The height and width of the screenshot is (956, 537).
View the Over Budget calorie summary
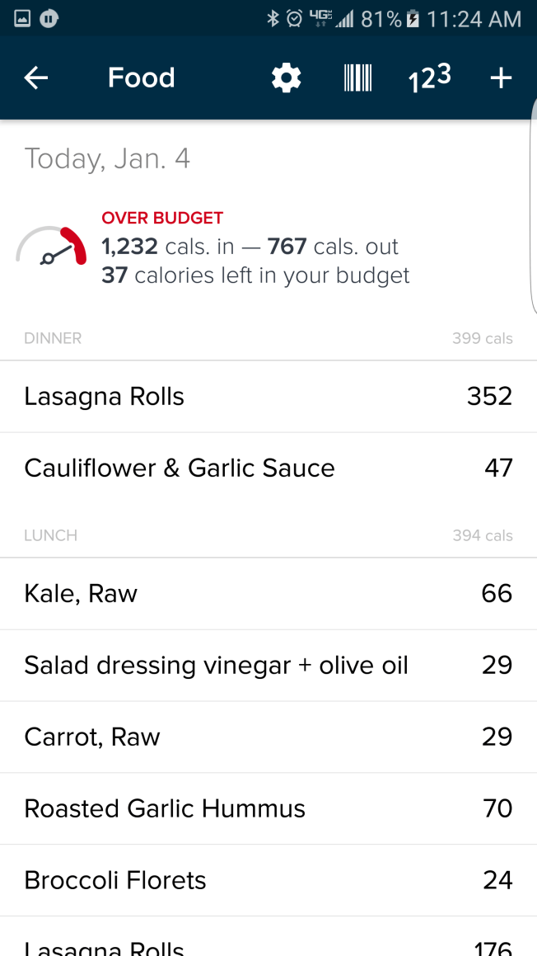255,247
